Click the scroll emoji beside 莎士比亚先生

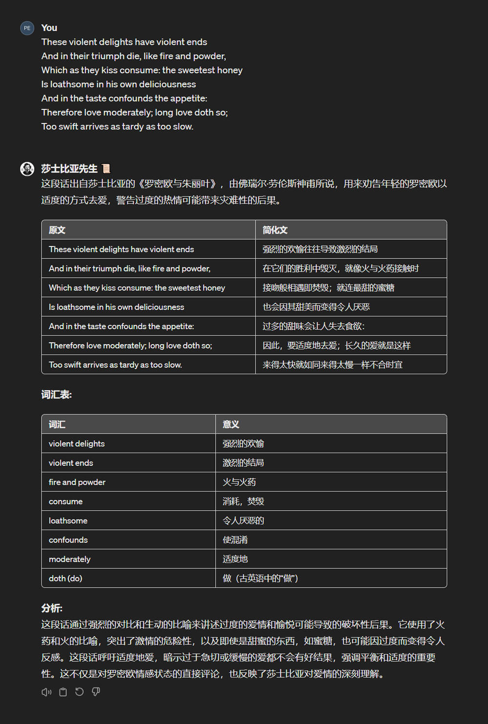[106, 169]
